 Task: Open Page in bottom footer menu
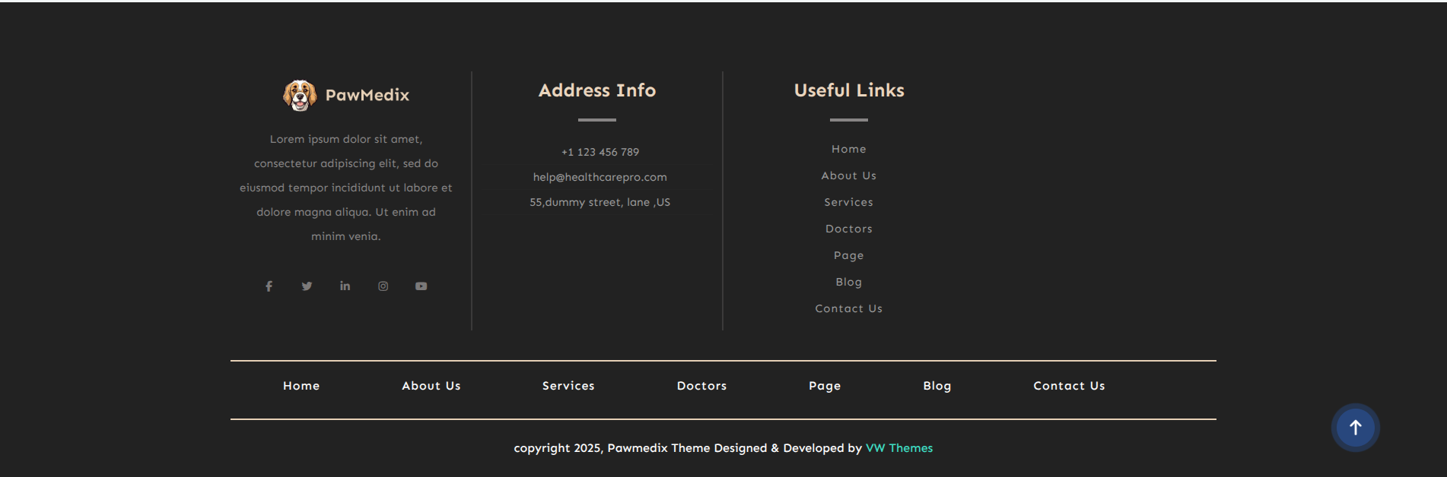click(x=824, y=386)
